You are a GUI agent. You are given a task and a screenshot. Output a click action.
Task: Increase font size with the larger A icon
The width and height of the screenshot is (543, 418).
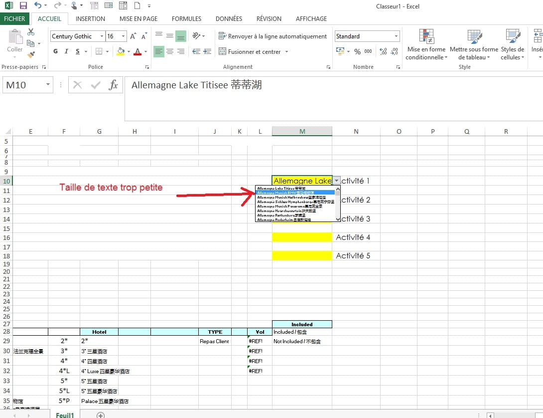click(x=133, y=36)
